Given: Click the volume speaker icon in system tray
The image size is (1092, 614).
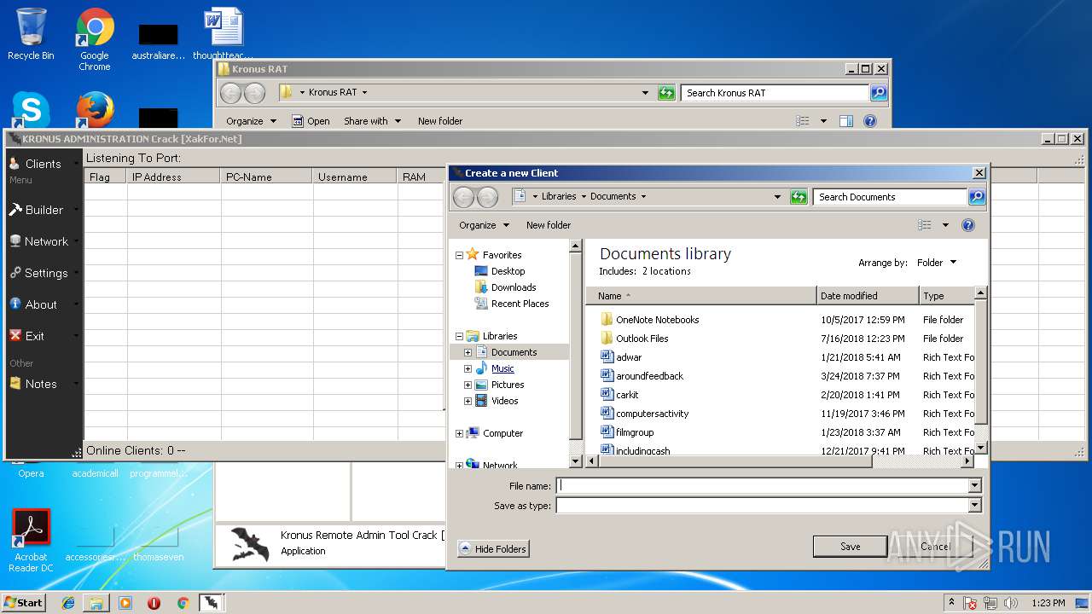Looking at the screenshot, I should click(x=1011, y=603).
